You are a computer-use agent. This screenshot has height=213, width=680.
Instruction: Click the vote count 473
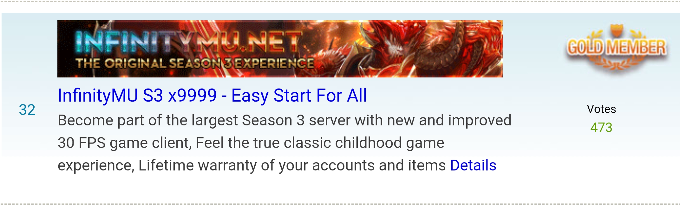(x=601, y=128)
